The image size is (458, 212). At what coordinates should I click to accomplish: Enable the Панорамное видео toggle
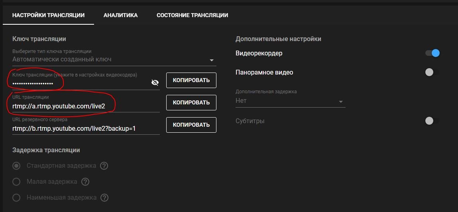432,72
